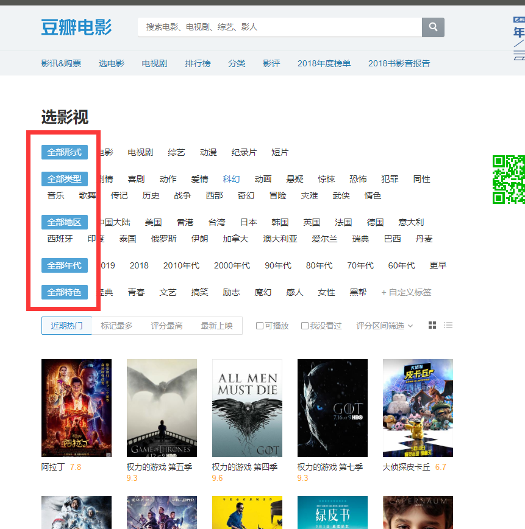Click the search magnifier button
This screenshot has width=525, height=529.
pyautogui.click(x=433, y=27)
